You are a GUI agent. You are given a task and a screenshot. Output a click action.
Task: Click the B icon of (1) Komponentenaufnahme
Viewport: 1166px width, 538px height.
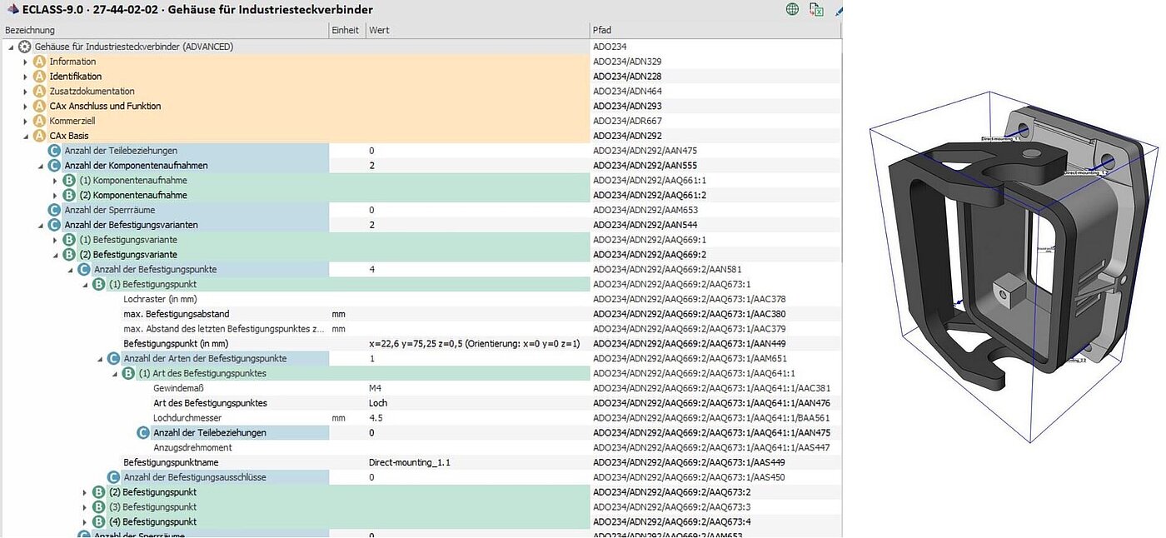click(x=69, y=181)
